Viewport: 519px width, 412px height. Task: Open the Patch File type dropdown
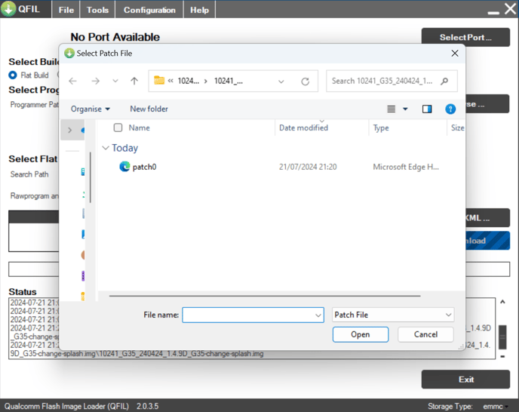click(x=393, y=315)
